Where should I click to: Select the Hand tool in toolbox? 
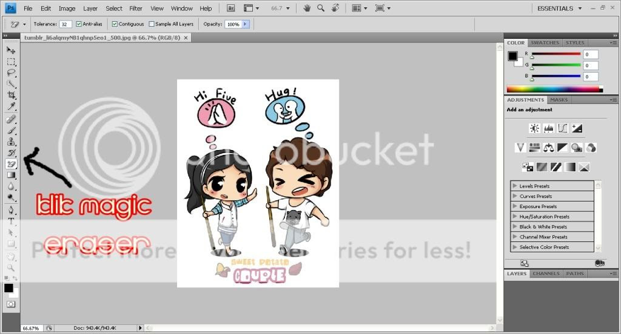[11, 257]
